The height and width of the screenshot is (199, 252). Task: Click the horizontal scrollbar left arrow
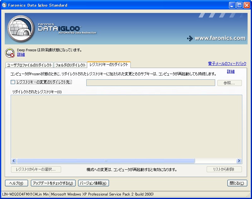pyautogui.click(x=14, y=161)
